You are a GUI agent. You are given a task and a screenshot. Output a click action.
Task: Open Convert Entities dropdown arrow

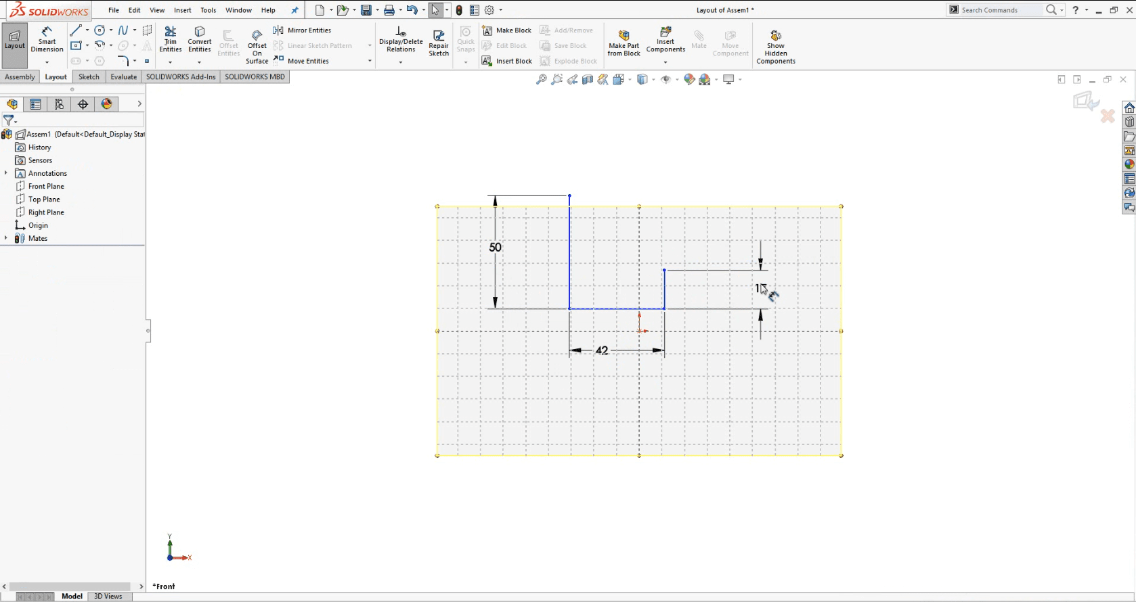[x=199, y=62]
